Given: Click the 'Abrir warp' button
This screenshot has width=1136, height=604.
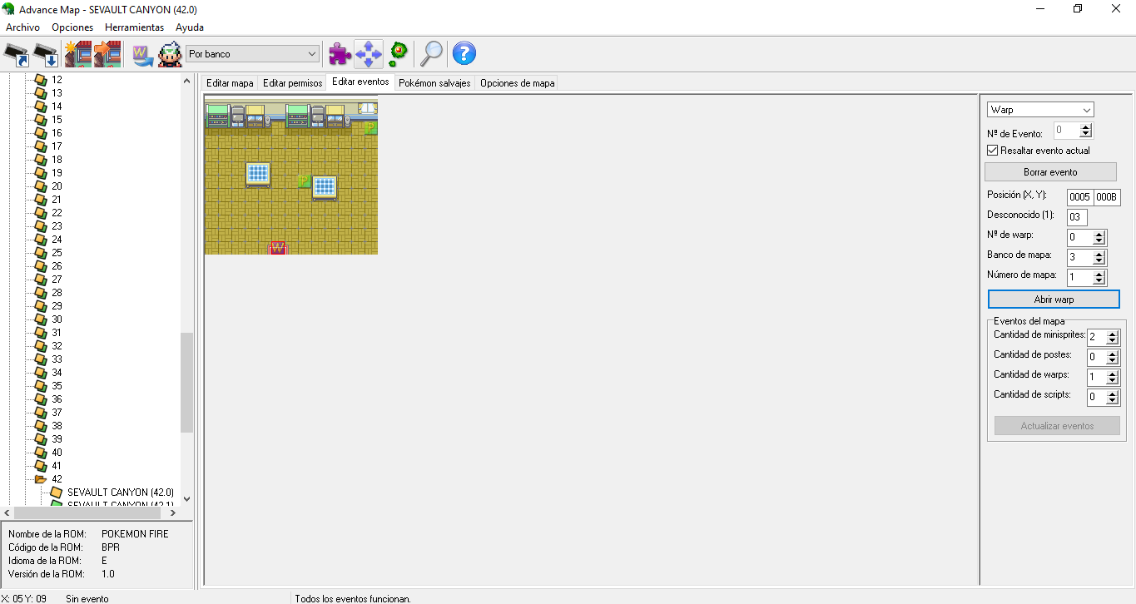Looking at the screenshot, I should click(x=1054, y=300).
